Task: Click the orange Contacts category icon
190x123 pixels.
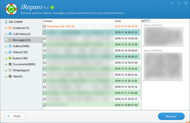Action: (x=10, y=28)
